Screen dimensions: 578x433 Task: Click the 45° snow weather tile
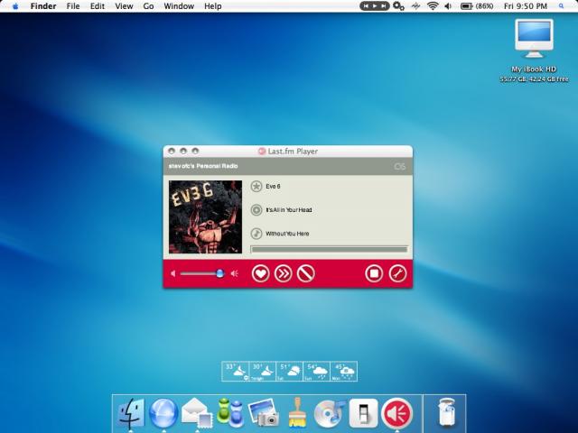tap(343, 372)
